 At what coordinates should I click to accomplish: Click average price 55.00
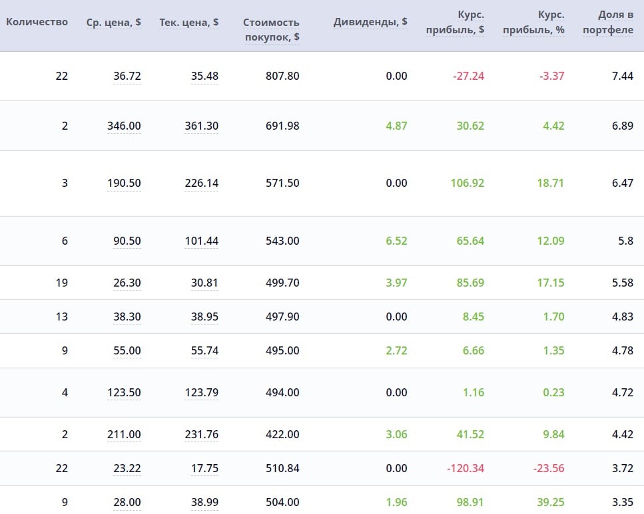(x=127, y=350)
